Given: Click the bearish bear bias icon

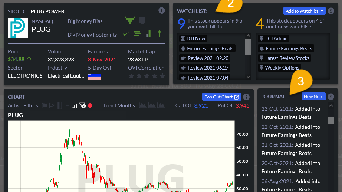Looking at the screenshot, I should (142, 21).
